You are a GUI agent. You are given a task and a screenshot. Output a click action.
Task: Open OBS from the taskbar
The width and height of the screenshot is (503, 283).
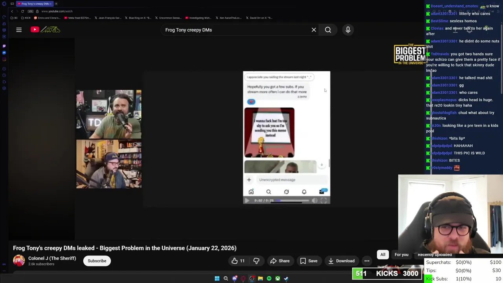(x=252, y=278)
